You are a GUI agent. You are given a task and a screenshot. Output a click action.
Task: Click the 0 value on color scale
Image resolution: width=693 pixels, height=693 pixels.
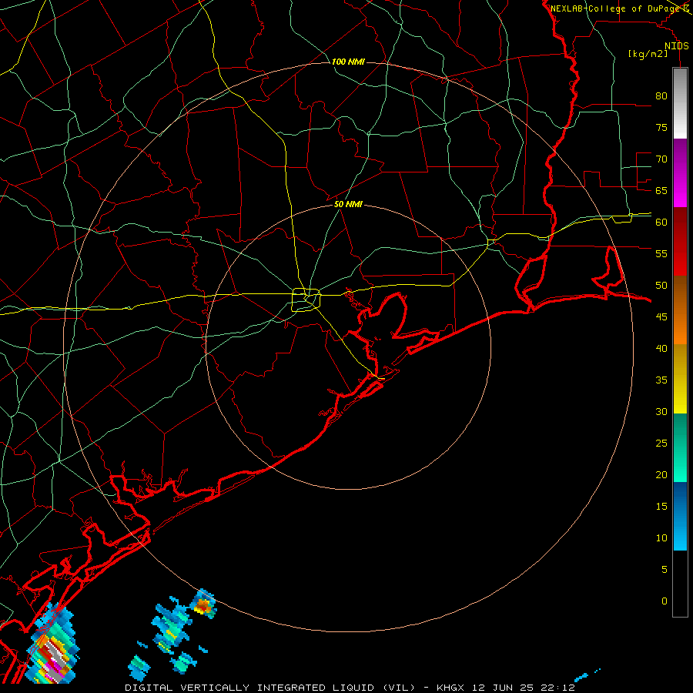665,601
